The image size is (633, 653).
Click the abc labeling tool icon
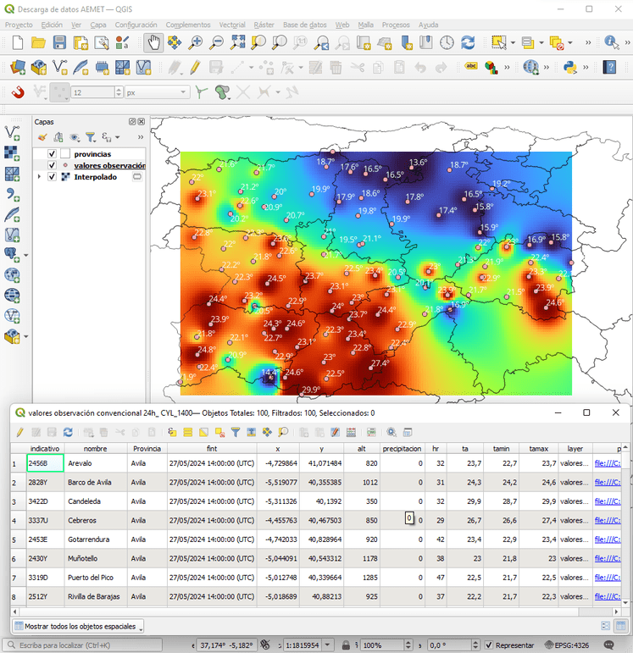coord(471,66)
